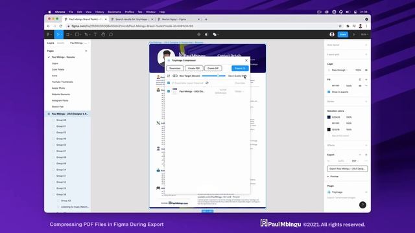Select the Hand tool

(103, 34)
